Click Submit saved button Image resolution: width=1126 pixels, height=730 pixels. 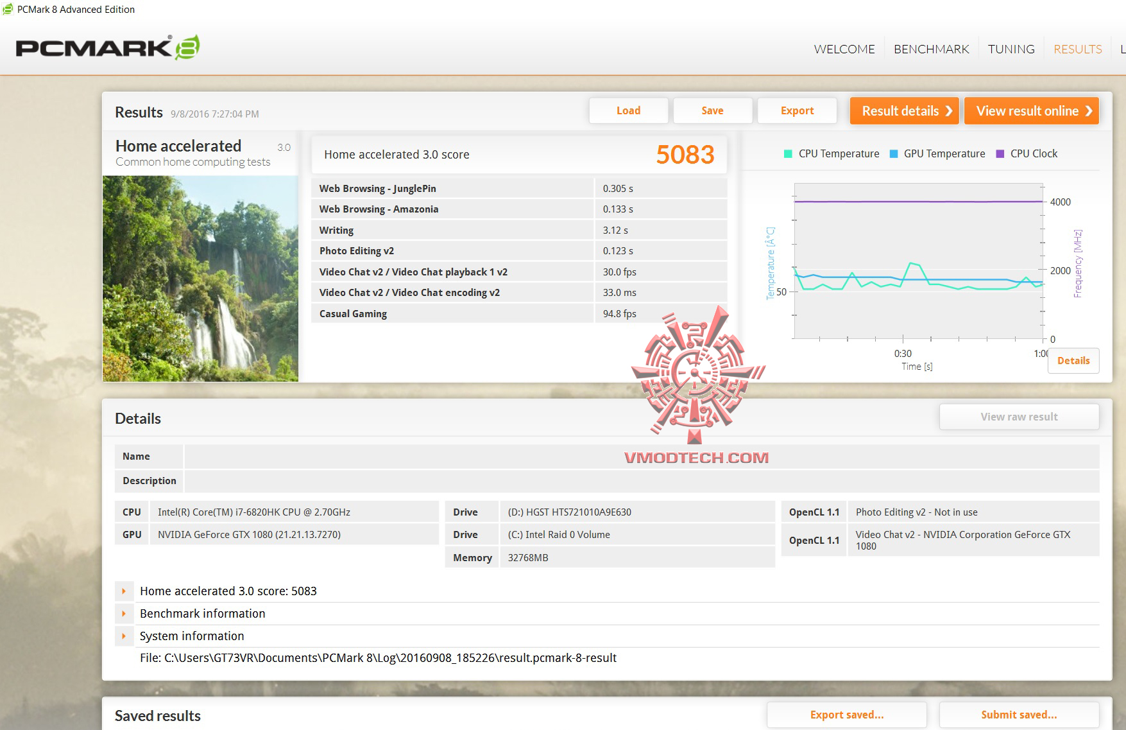click(x=1019, y=715)
